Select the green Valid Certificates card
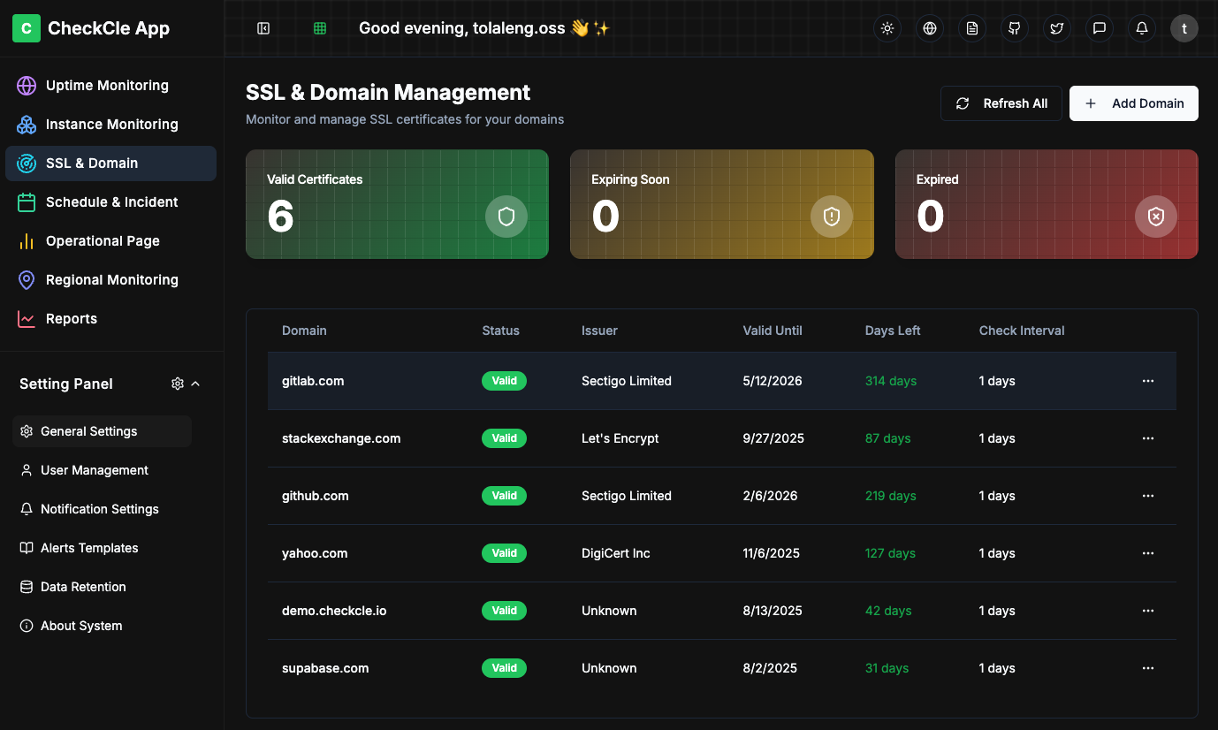Viewport: 1218px width, 730px height. (397, 204)
